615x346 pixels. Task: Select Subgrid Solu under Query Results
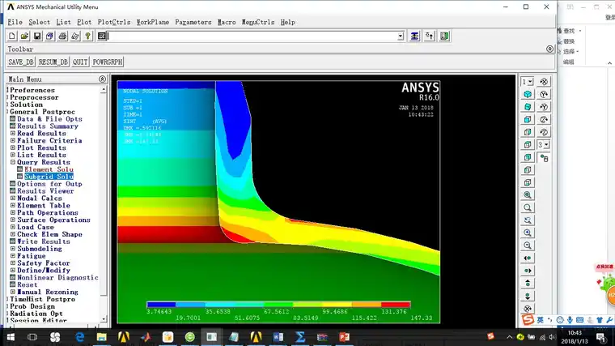[49, 177]
